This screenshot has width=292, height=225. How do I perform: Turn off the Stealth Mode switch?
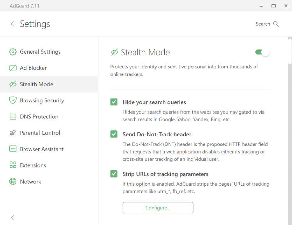pyautogui.click(x=262, y=53)
